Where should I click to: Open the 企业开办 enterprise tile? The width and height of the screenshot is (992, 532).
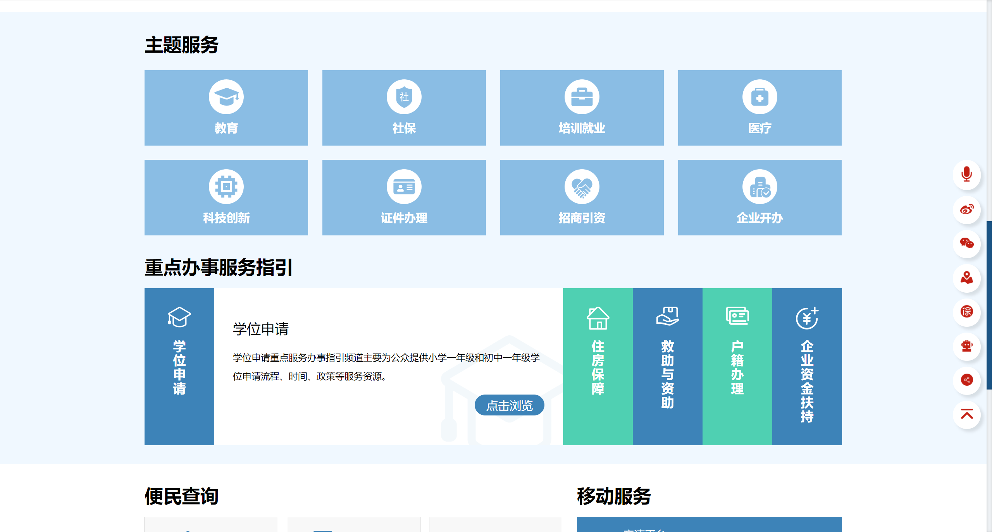759,197
